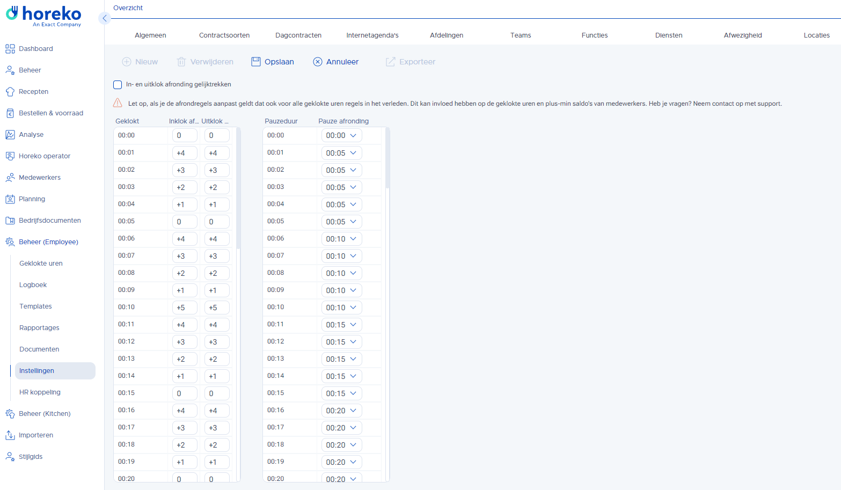Screen dimensions: 841x490
Task: Open Recepten via chef hat icon
Action: [10, 92]
